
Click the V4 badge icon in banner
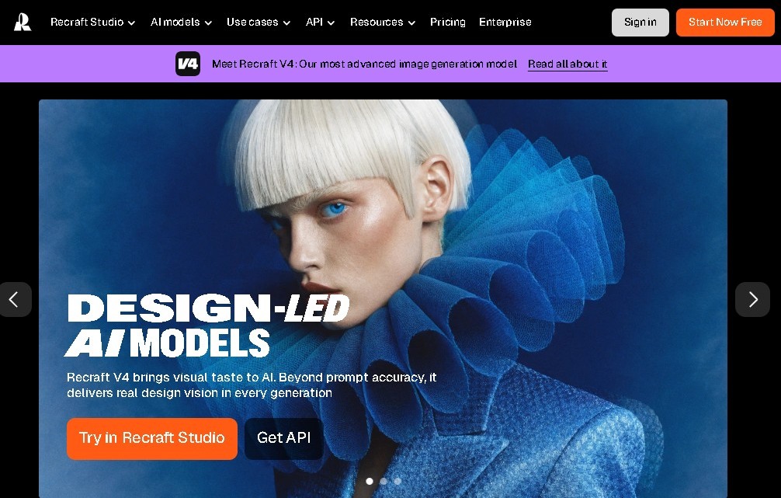(188, 64)
